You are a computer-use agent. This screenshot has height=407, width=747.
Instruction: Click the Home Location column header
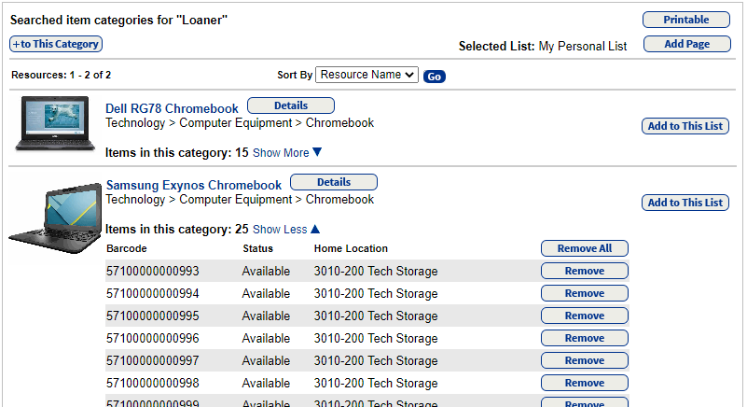point(351,248)
